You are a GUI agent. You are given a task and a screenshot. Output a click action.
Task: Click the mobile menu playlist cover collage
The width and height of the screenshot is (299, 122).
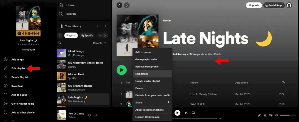[x=29, y=18]
